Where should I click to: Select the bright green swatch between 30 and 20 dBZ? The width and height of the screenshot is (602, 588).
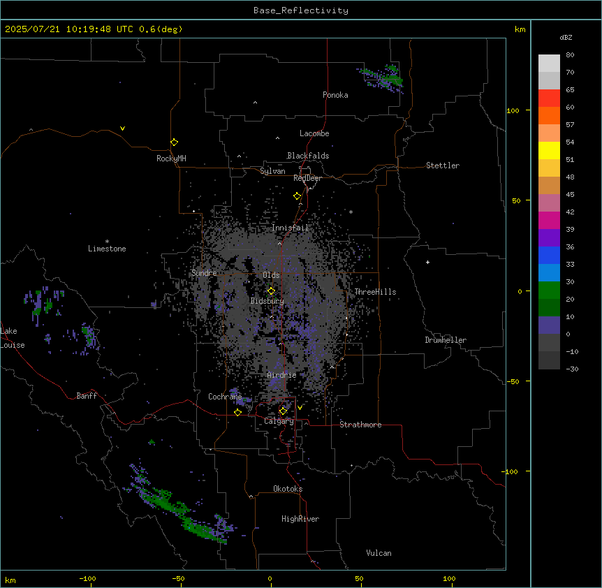[549, 291]
